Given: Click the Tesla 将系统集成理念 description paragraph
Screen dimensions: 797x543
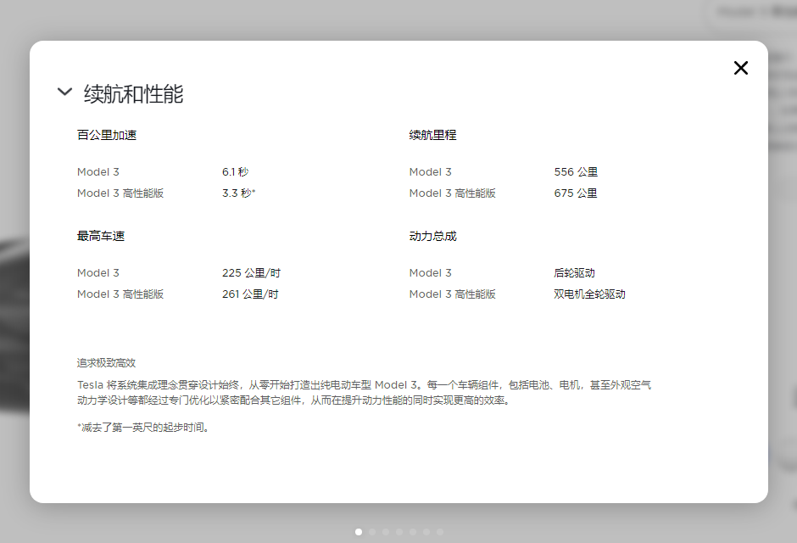Looking at the screenshot, I should (364, 393).
